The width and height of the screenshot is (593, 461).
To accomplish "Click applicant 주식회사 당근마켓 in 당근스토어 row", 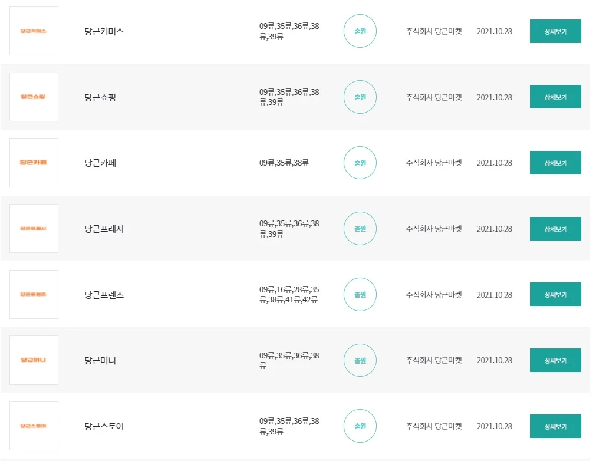I will click(433, 426).
